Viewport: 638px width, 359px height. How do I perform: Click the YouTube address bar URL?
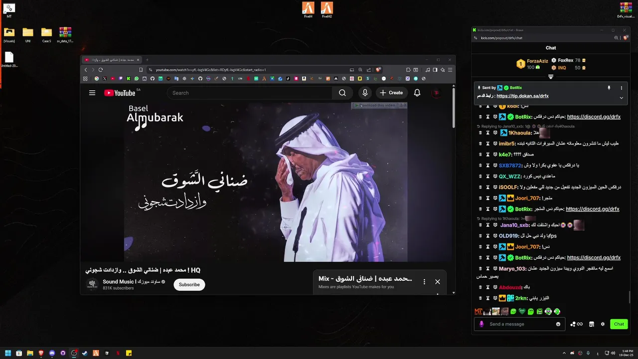click(x=211, y=70)
